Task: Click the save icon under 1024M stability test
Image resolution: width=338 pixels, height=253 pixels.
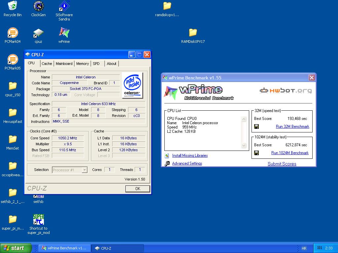Action: (x=256, y=153)
